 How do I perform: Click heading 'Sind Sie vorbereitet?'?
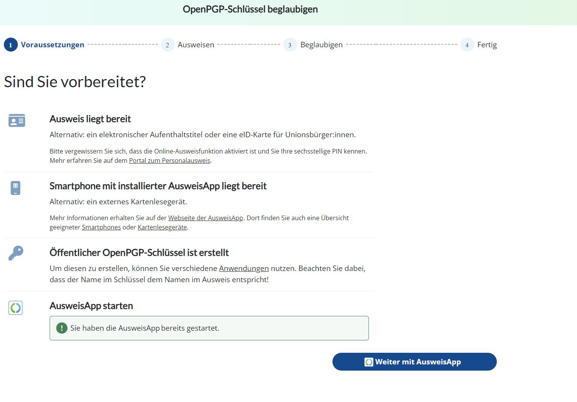point(75,82)
